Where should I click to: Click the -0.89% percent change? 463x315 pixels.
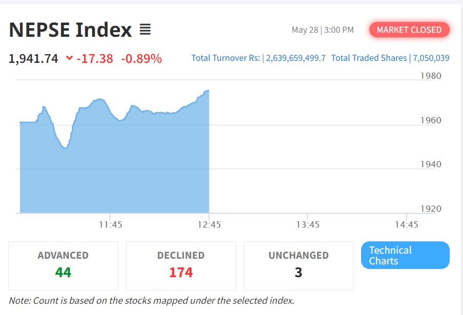(141, 58)
